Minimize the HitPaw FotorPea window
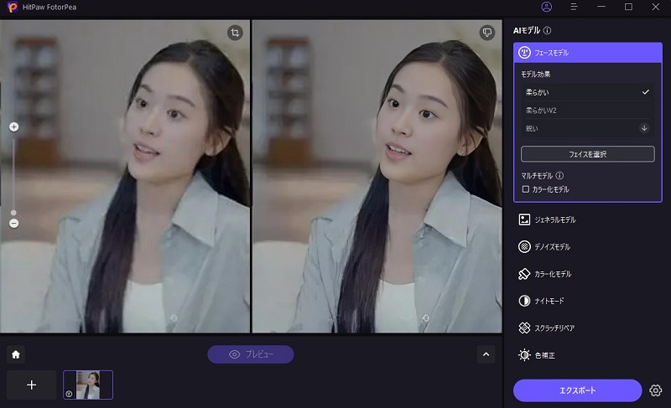Viewport: 671px width, 408px height. pyautogui.click(x=601, y=7)
